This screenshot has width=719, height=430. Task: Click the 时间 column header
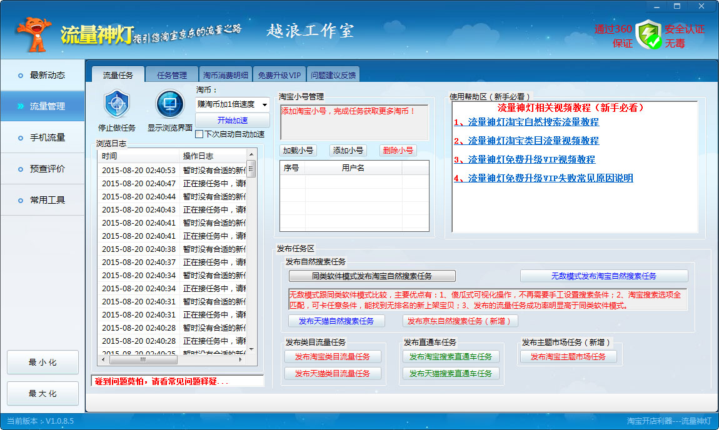[138, 156]
